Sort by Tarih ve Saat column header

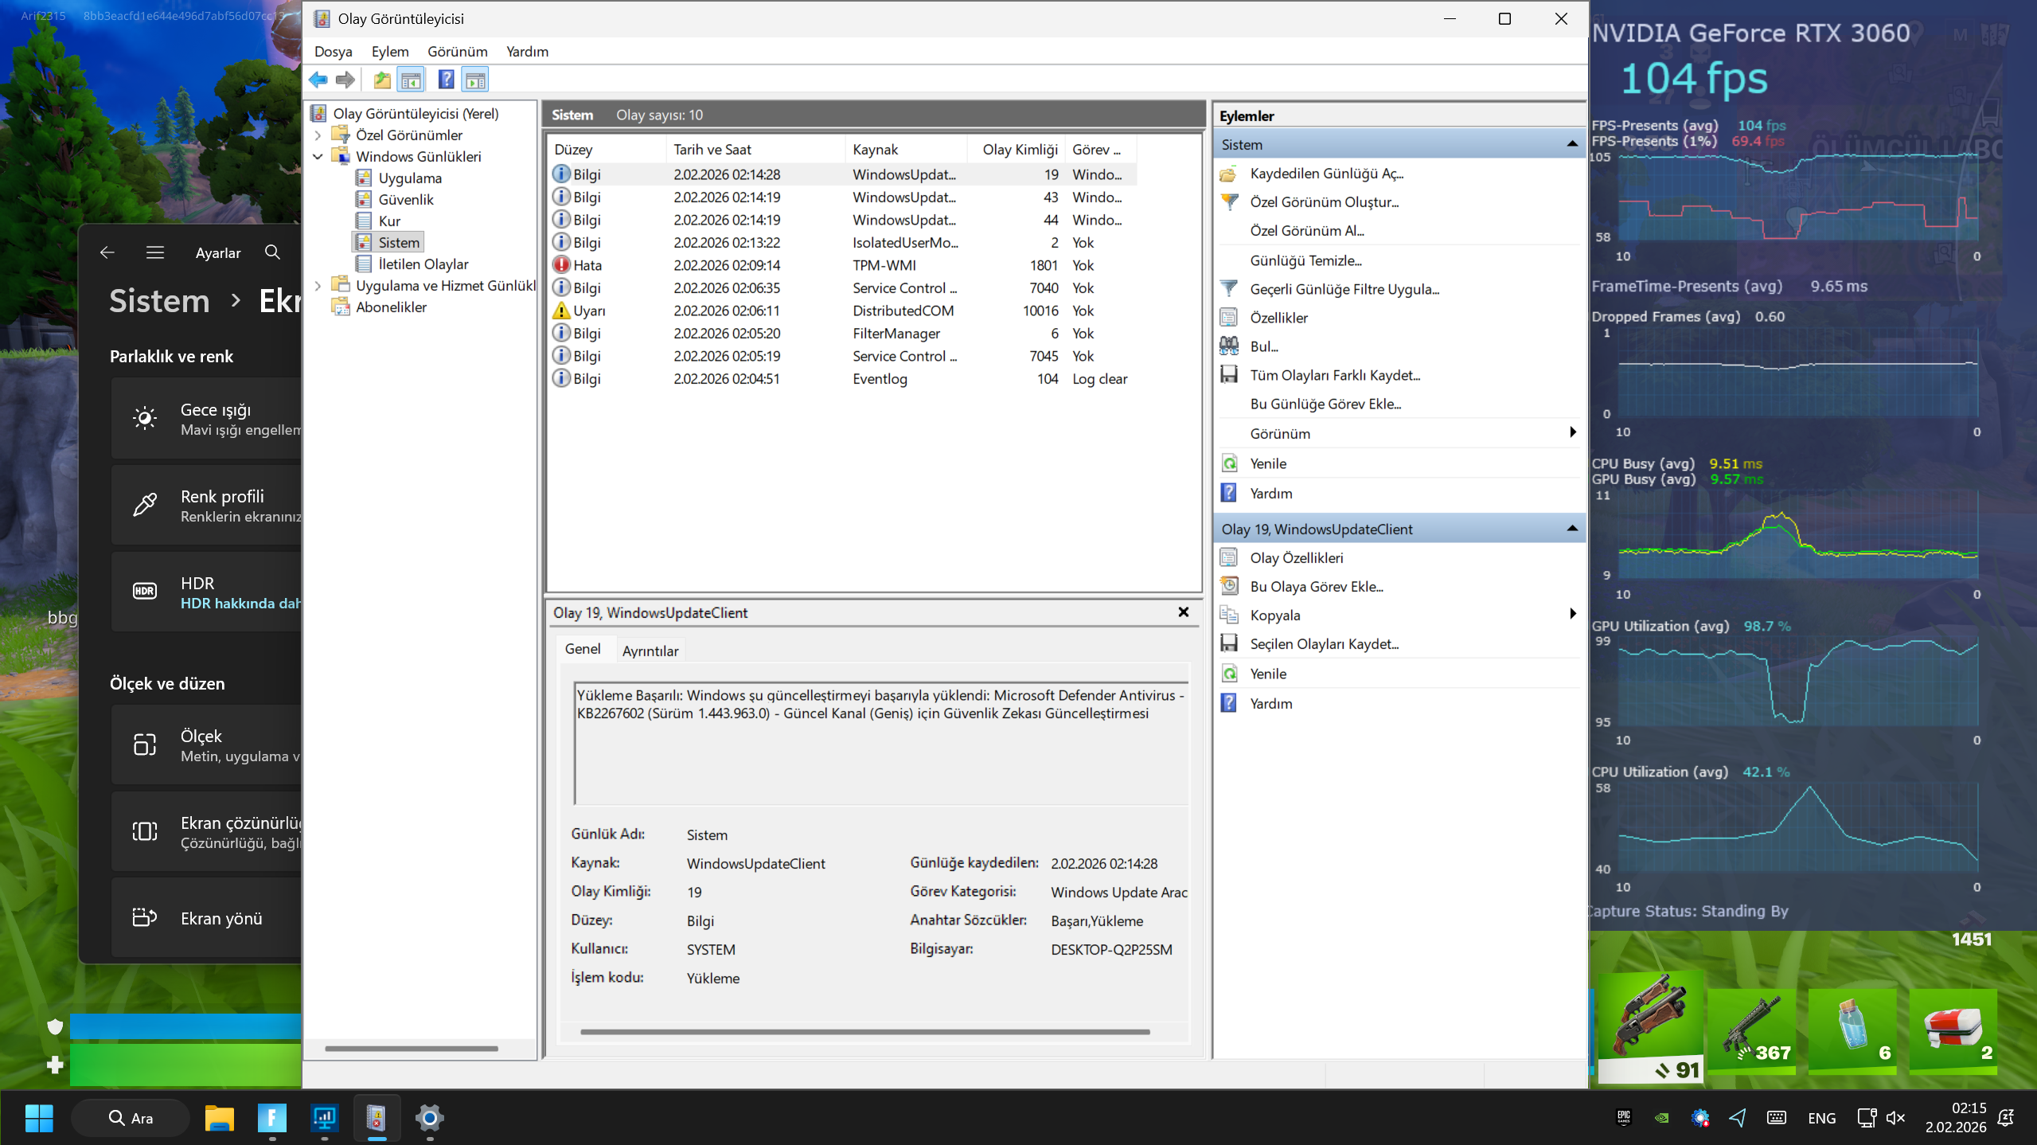click(x=755, y=150)
